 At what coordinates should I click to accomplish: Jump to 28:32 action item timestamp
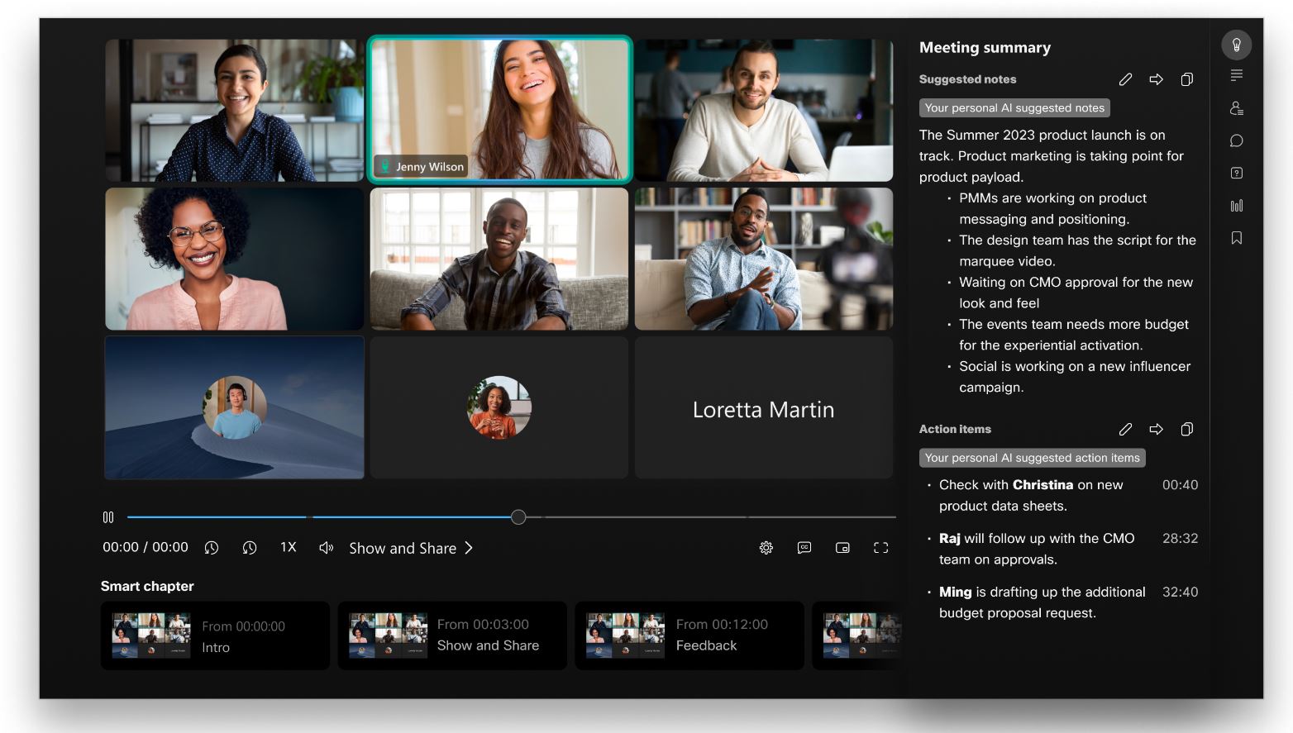[x=1179, y=538]
